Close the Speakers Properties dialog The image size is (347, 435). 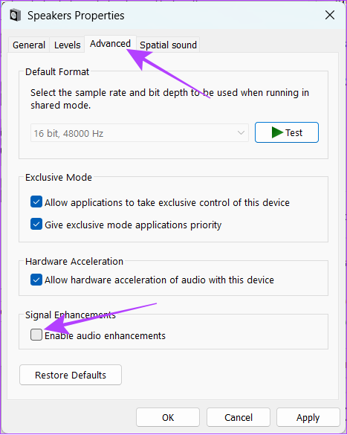pyautogui.click(x=330, y=15)
